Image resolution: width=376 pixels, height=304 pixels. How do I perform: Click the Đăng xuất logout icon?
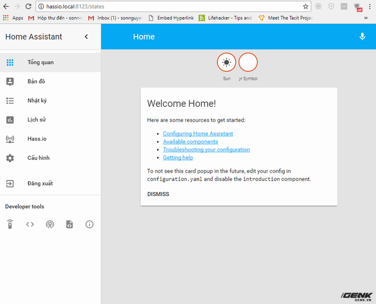pos(10,184)
